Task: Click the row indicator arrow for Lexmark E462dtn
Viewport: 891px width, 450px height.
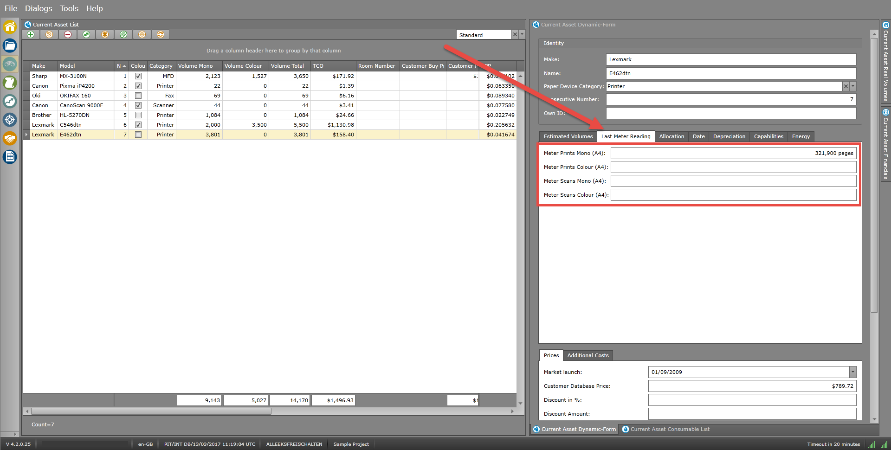Action: (26, 135)
